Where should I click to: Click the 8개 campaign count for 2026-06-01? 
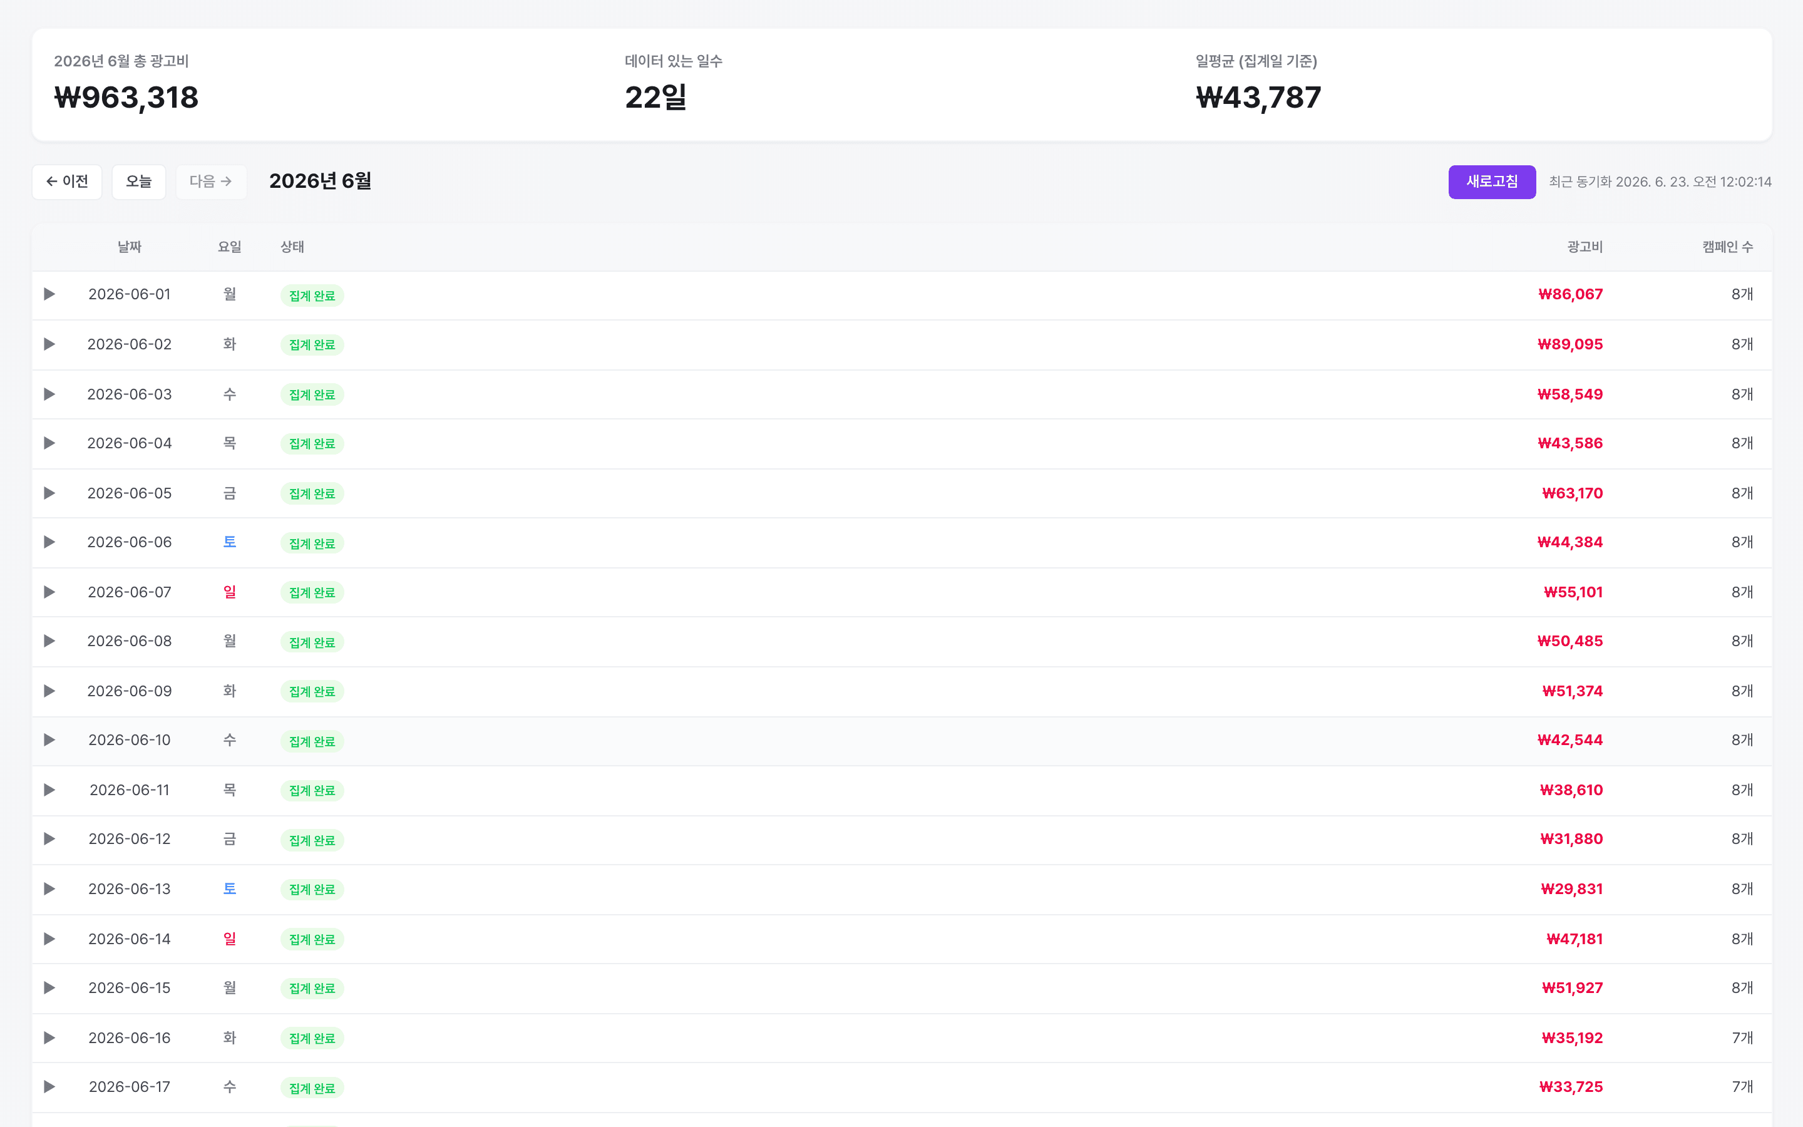(1742, 294)
